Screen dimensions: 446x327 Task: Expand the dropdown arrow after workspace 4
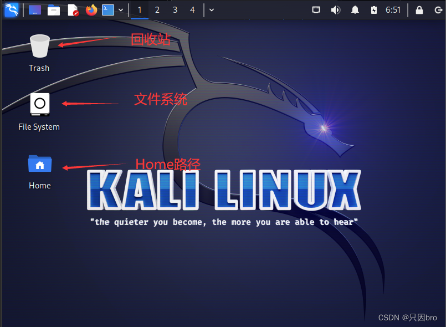pos(212,10)
